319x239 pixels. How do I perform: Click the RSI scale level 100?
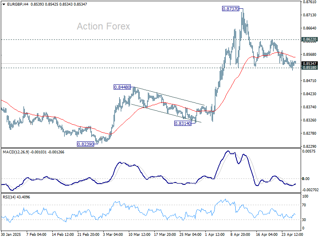click(305, 196)
